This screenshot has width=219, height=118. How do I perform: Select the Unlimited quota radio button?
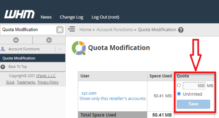(x=179, y=94)
